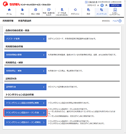Screen dimensions: 126x134
Task: Select the 税金・各種料金 払込み icon
Action: pos(49,10)
